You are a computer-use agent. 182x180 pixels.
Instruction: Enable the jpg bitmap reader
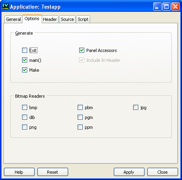tap(136, 107)
